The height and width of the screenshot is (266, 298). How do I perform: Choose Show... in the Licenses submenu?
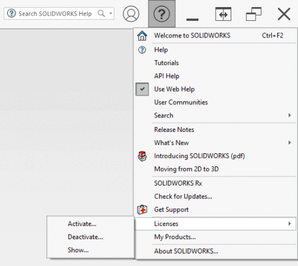click(91, 250)
